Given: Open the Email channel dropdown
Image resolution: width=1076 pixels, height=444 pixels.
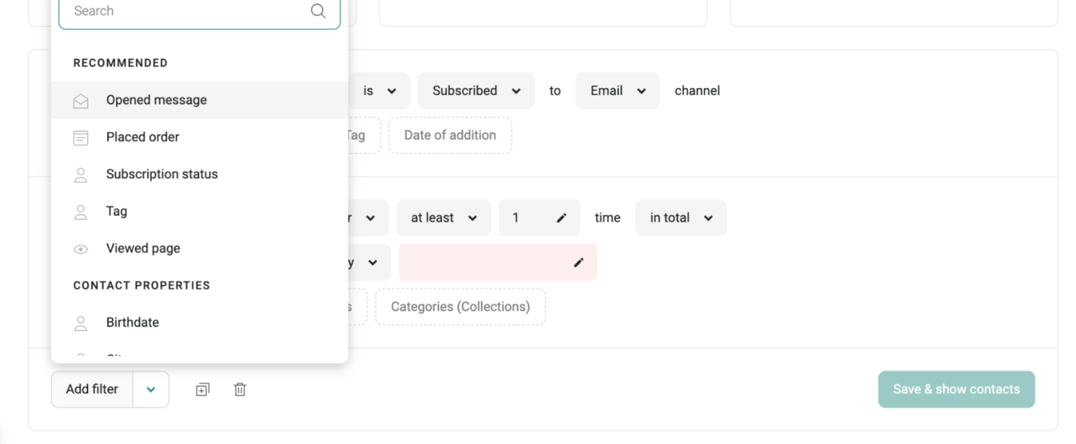Looking at the screenshot, I should (617, 91).
